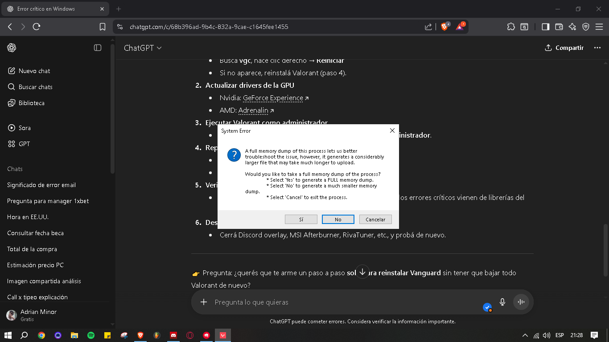The width and height of the screenshot is (609, 342).
Task: Open the Windows Start menu
Action: click(8, 335)
